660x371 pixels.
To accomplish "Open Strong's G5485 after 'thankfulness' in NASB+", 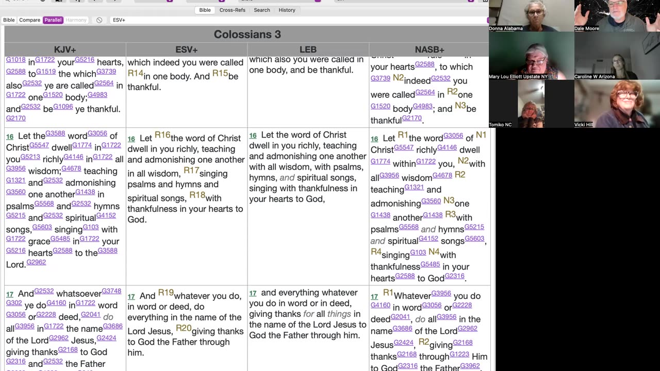I will tap(430, 264).
